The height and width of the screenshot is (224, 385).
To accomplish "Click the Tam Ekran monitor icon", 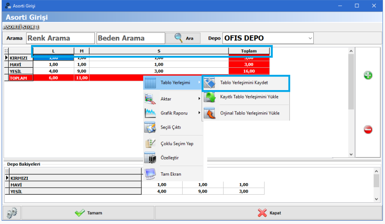I will (x=150, y=174).
